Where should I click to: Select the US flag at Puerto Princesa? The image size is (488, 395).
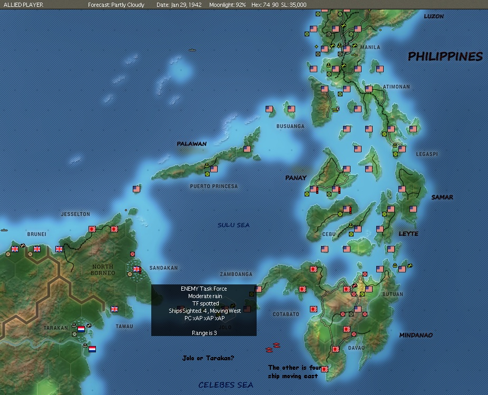(x=214, y=169)
